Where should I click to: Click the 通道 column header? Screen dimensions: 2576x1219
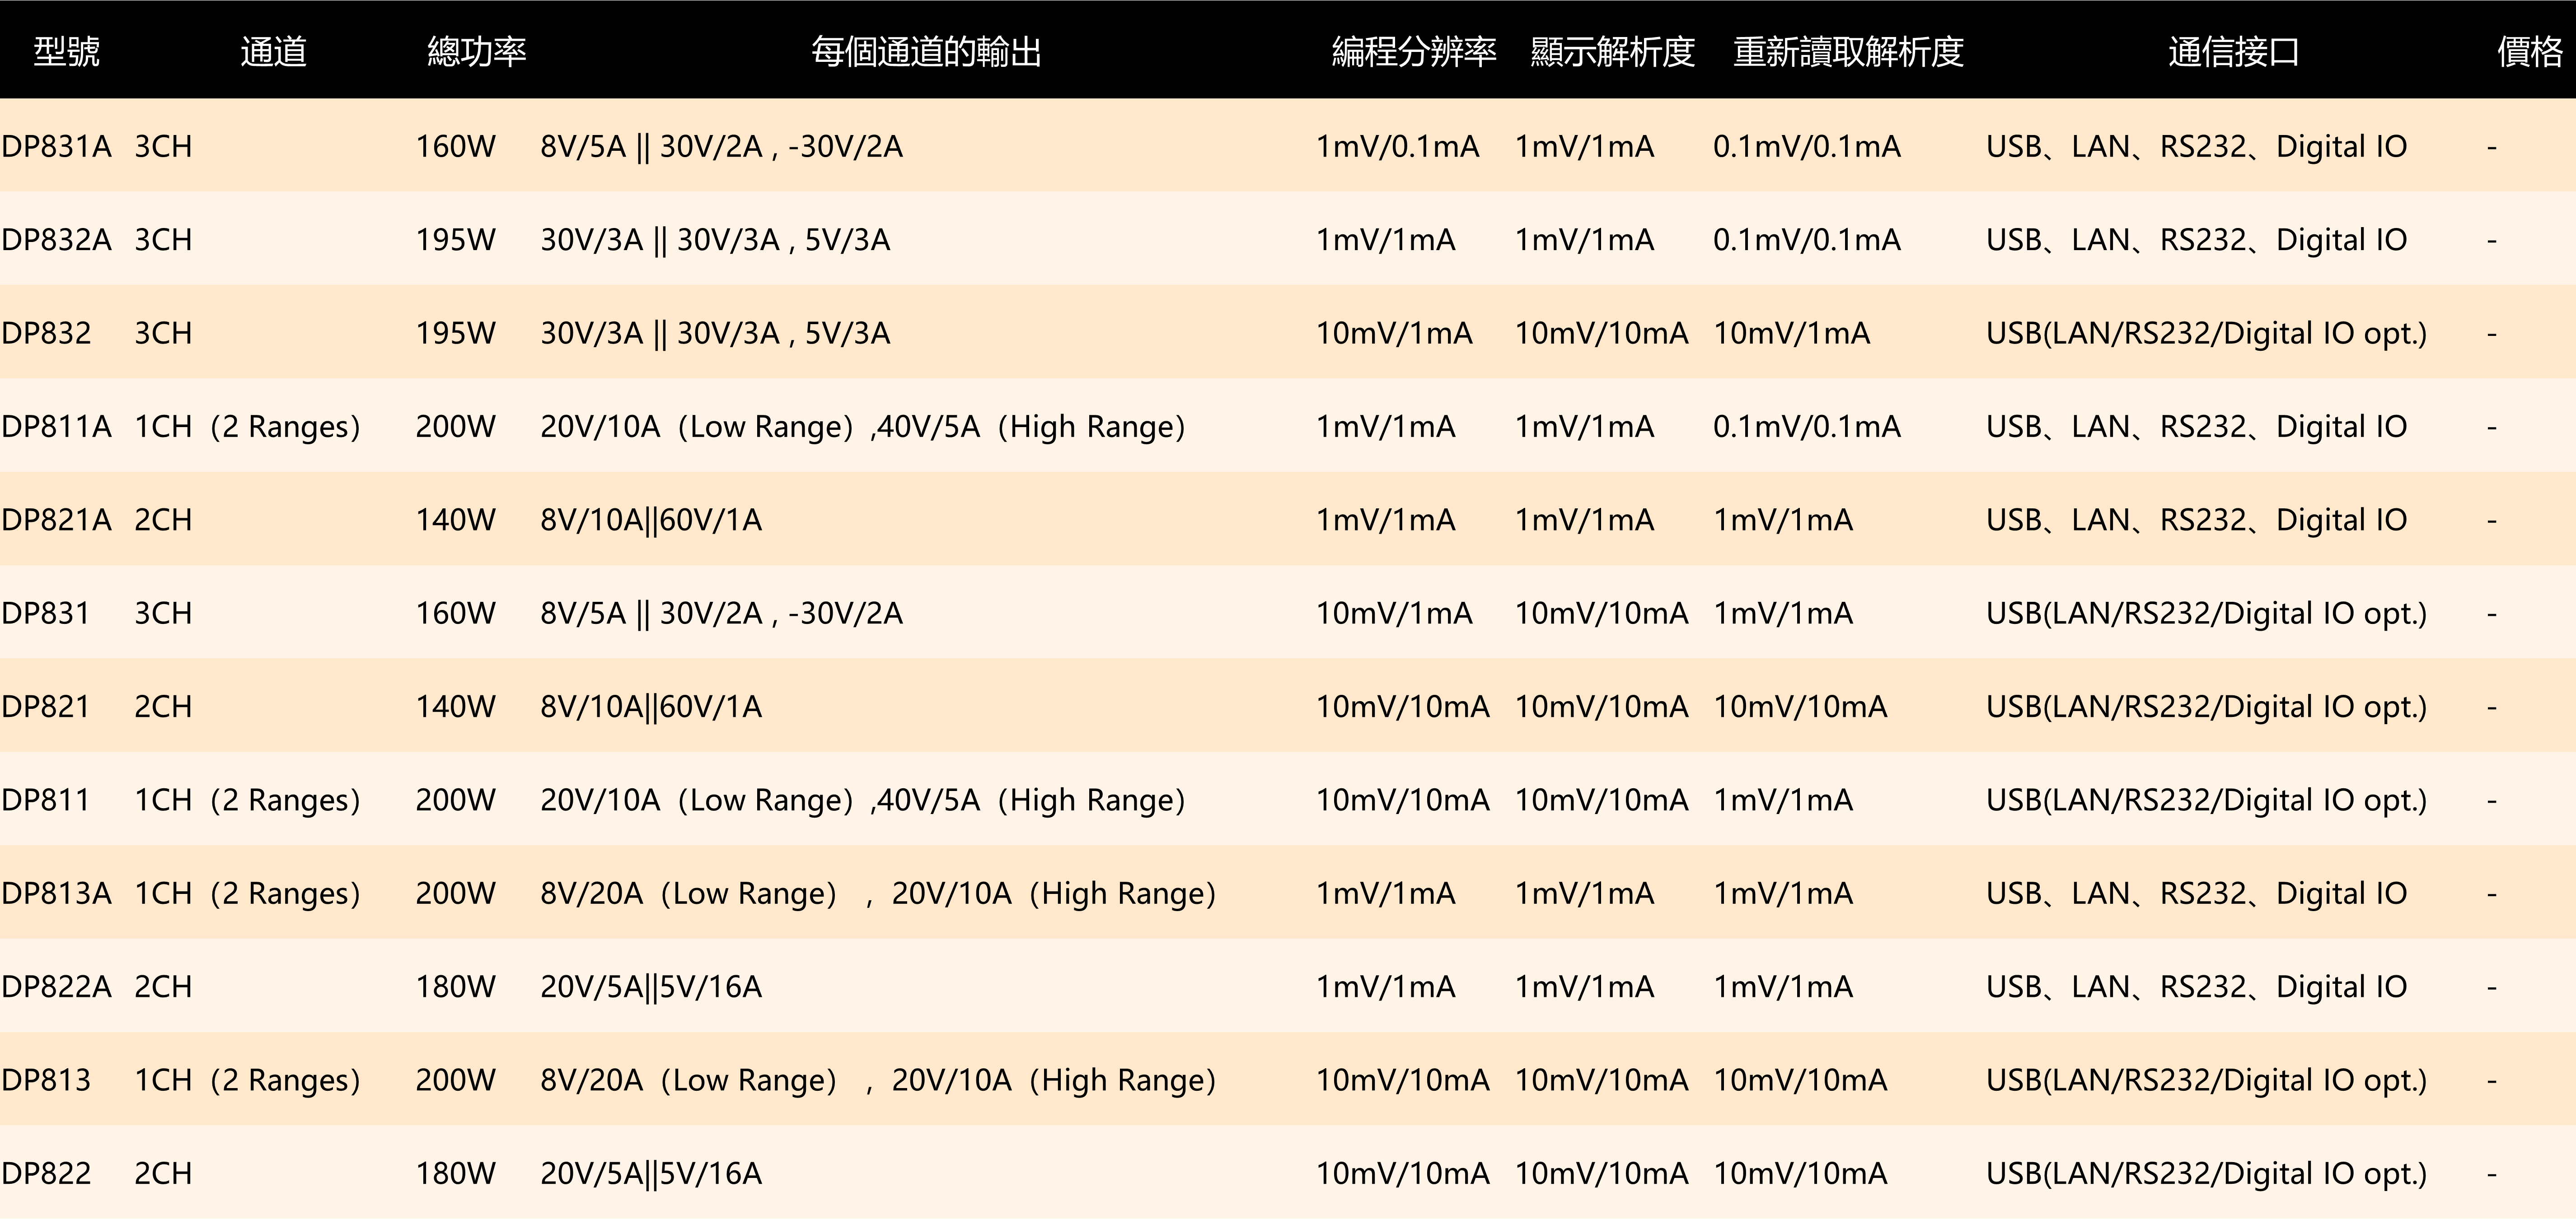(273, 51)
